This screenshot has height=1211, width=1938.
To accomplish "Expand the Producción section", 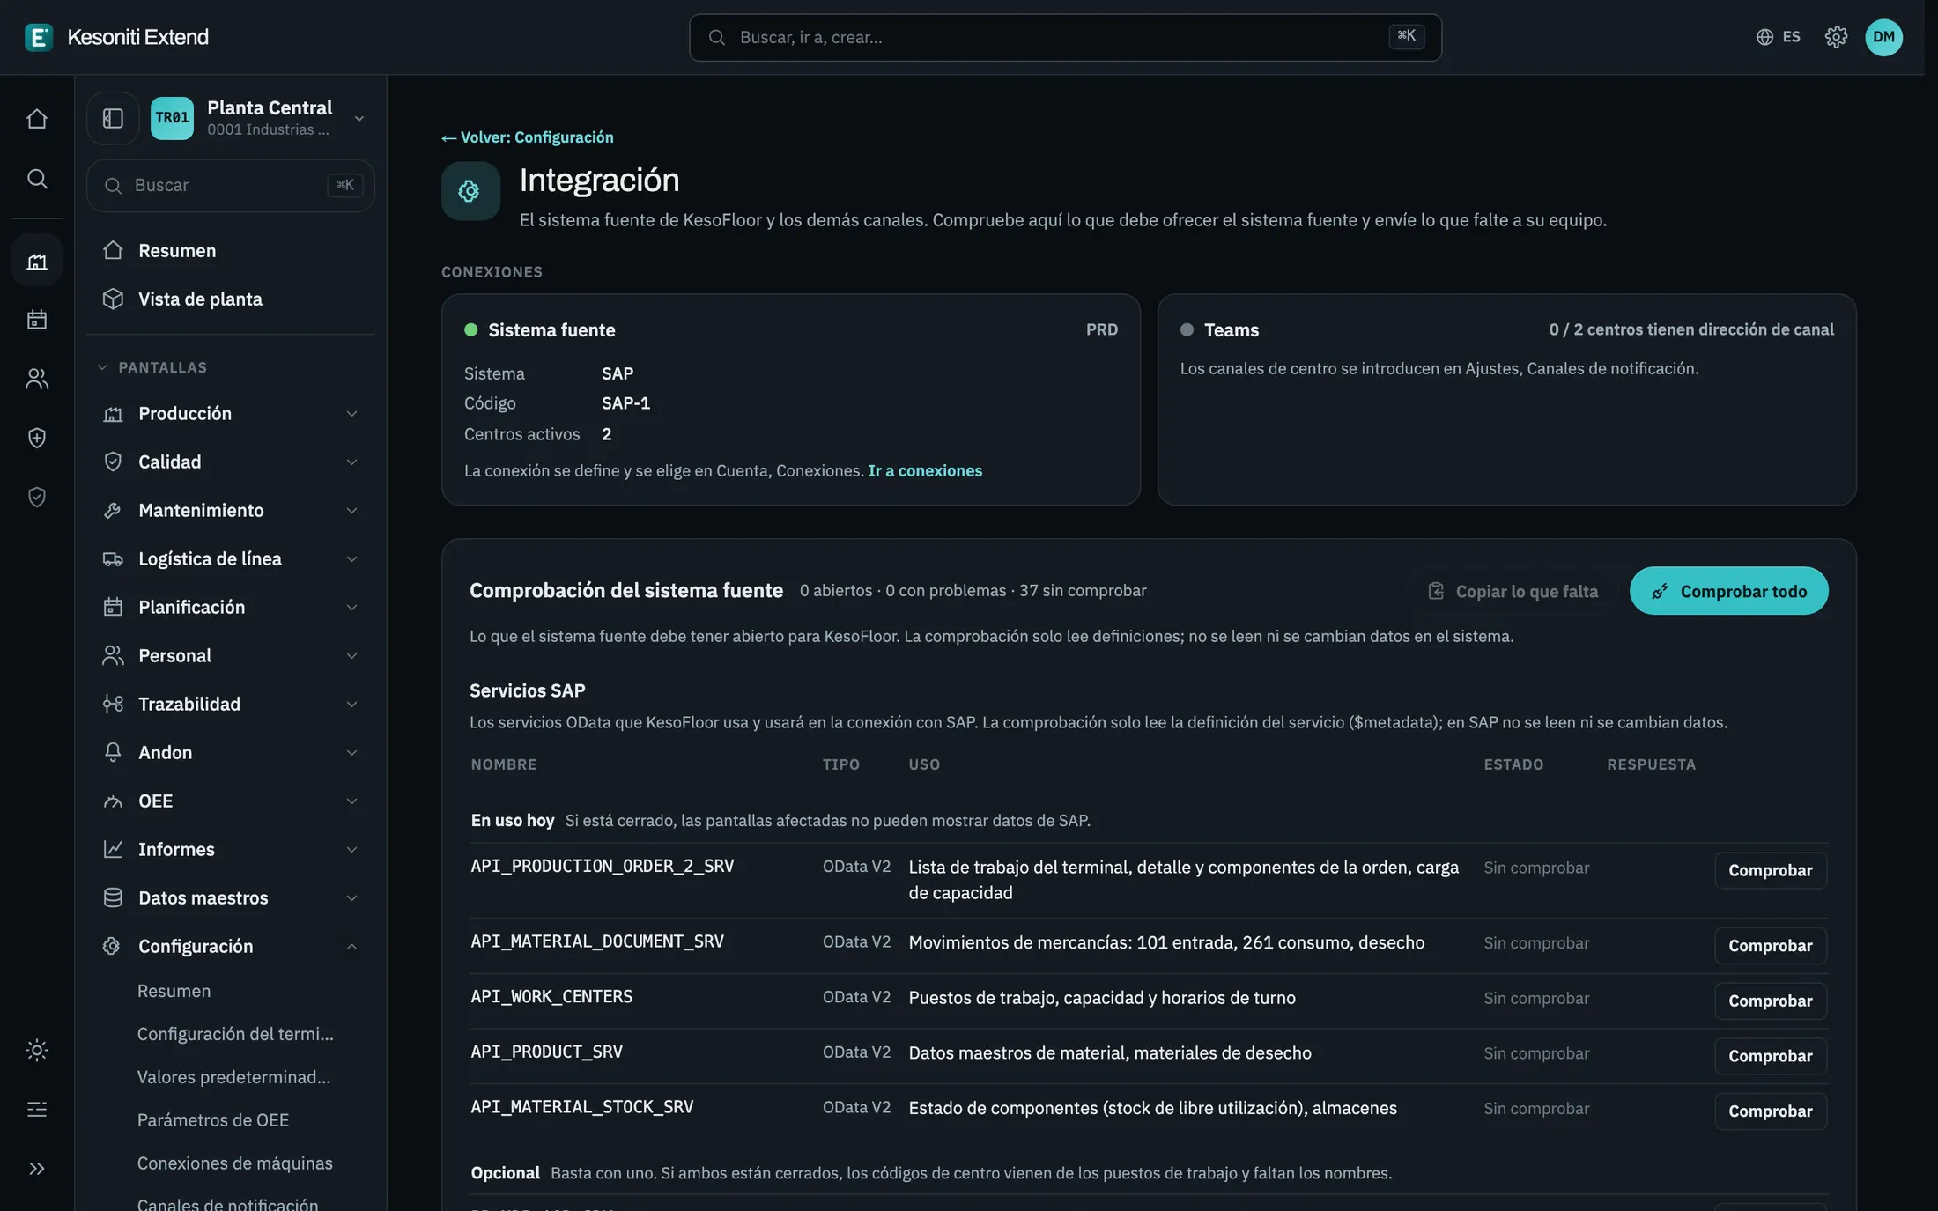I will pyautogui.click(x=231, y=414).
